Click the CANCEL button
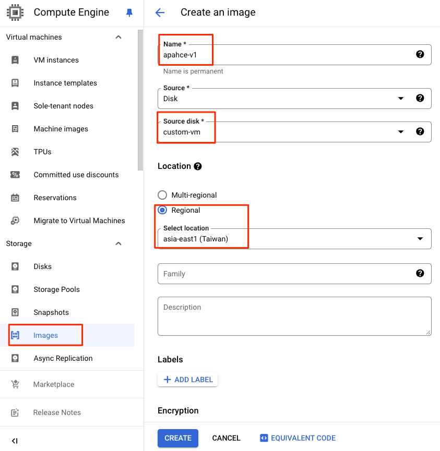Screen dimensions: 440x451 pos(226,438)
